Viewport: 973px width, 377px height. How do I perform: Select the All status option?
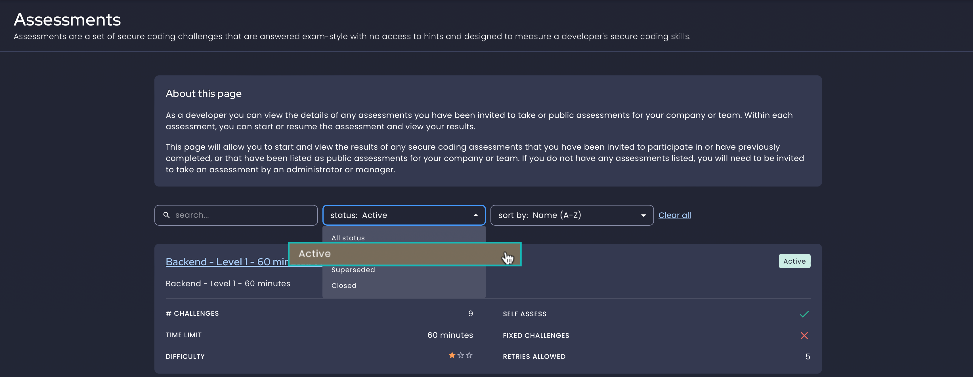coord(347,238)
